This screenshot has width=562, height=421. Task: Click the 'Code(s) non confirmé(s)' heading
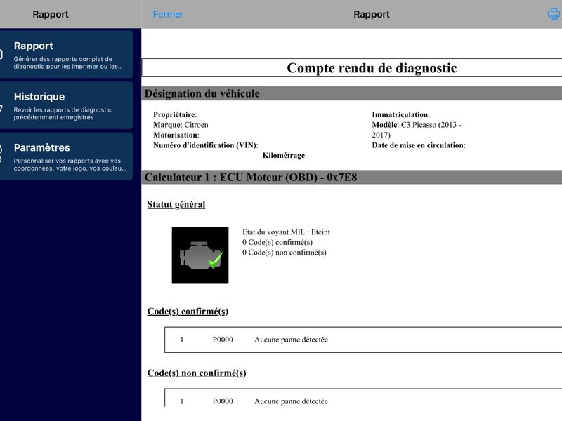point(197,373)
